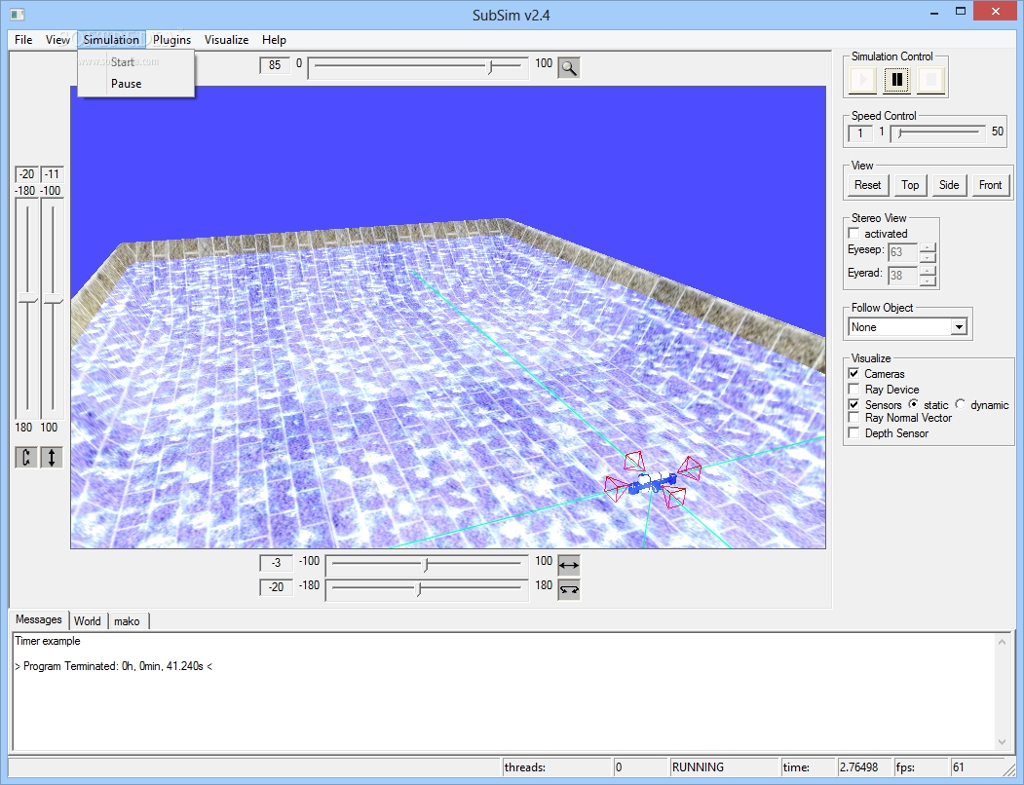Click the left panel field showing -11
Viewport: 1024px width, 785px height.
53,173
